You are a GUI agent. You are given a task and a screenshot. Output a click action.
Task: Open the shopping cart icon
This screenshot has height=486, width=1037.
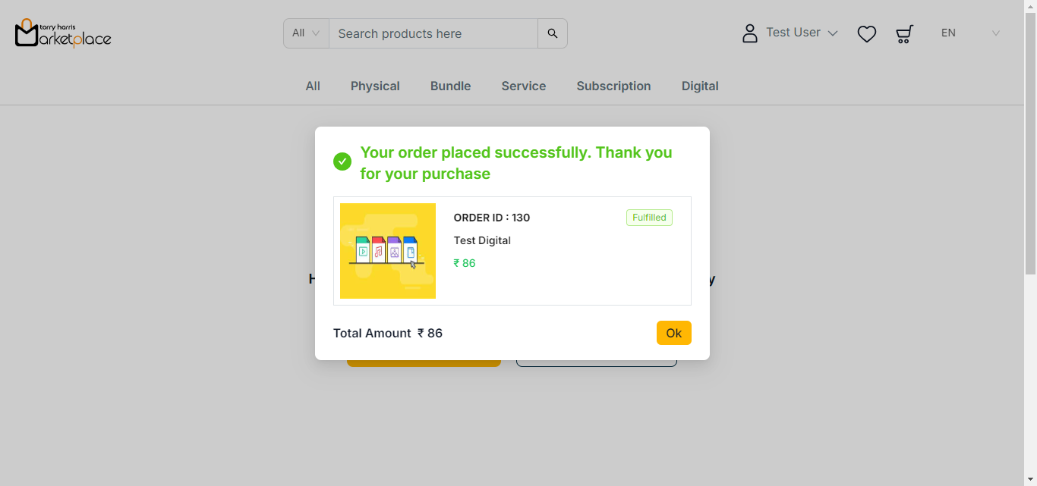coord(904,33)
